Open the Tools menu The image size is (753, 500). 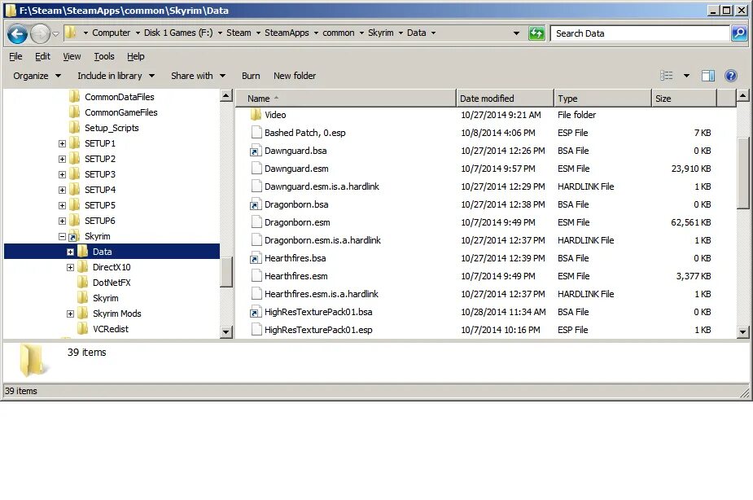(103, 56)
